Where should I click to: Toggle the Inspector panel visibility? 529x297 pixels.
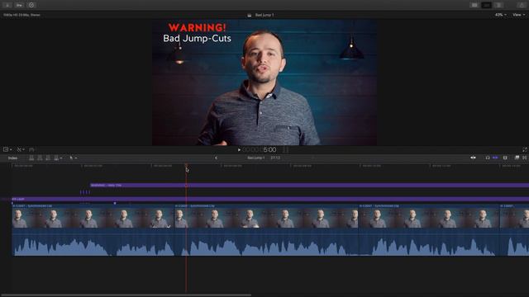(498, 5)
